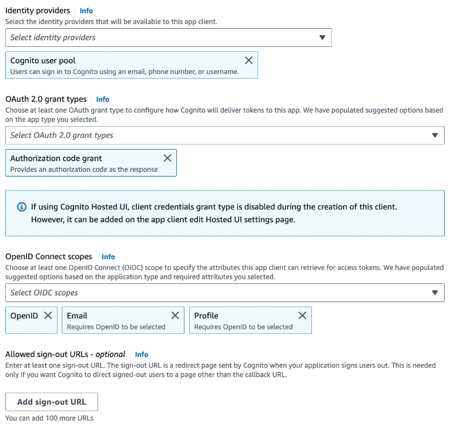450x427 pixels.
Task: Click the OAuth grant types dropdown arrow
Action: 435,135
